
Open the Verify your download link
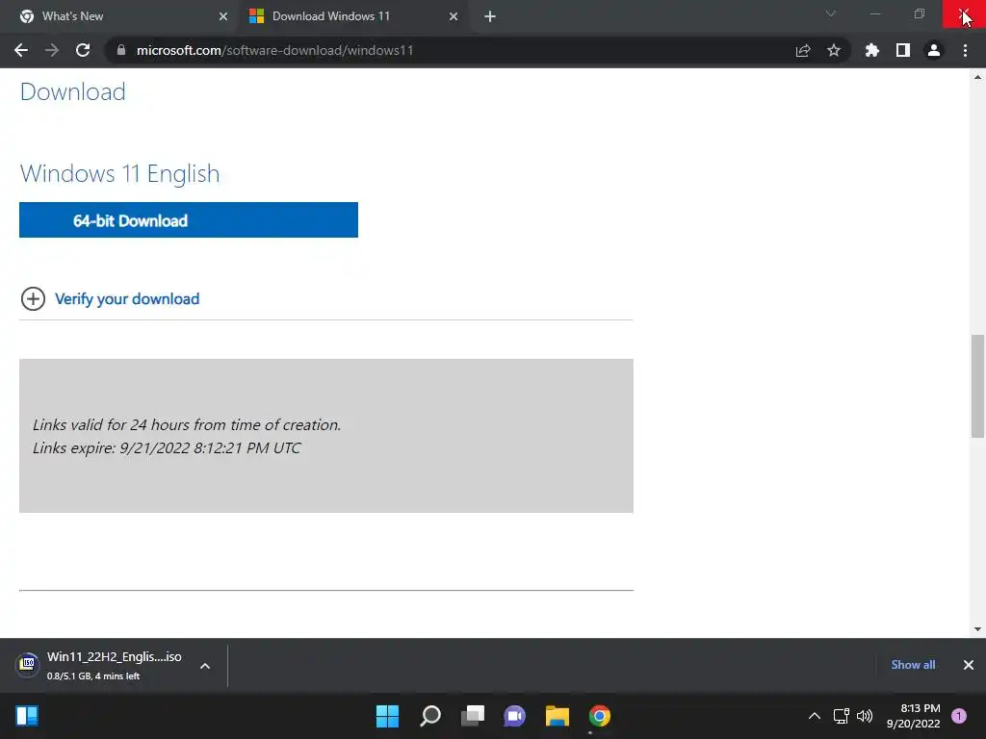[x=127, y=299]
